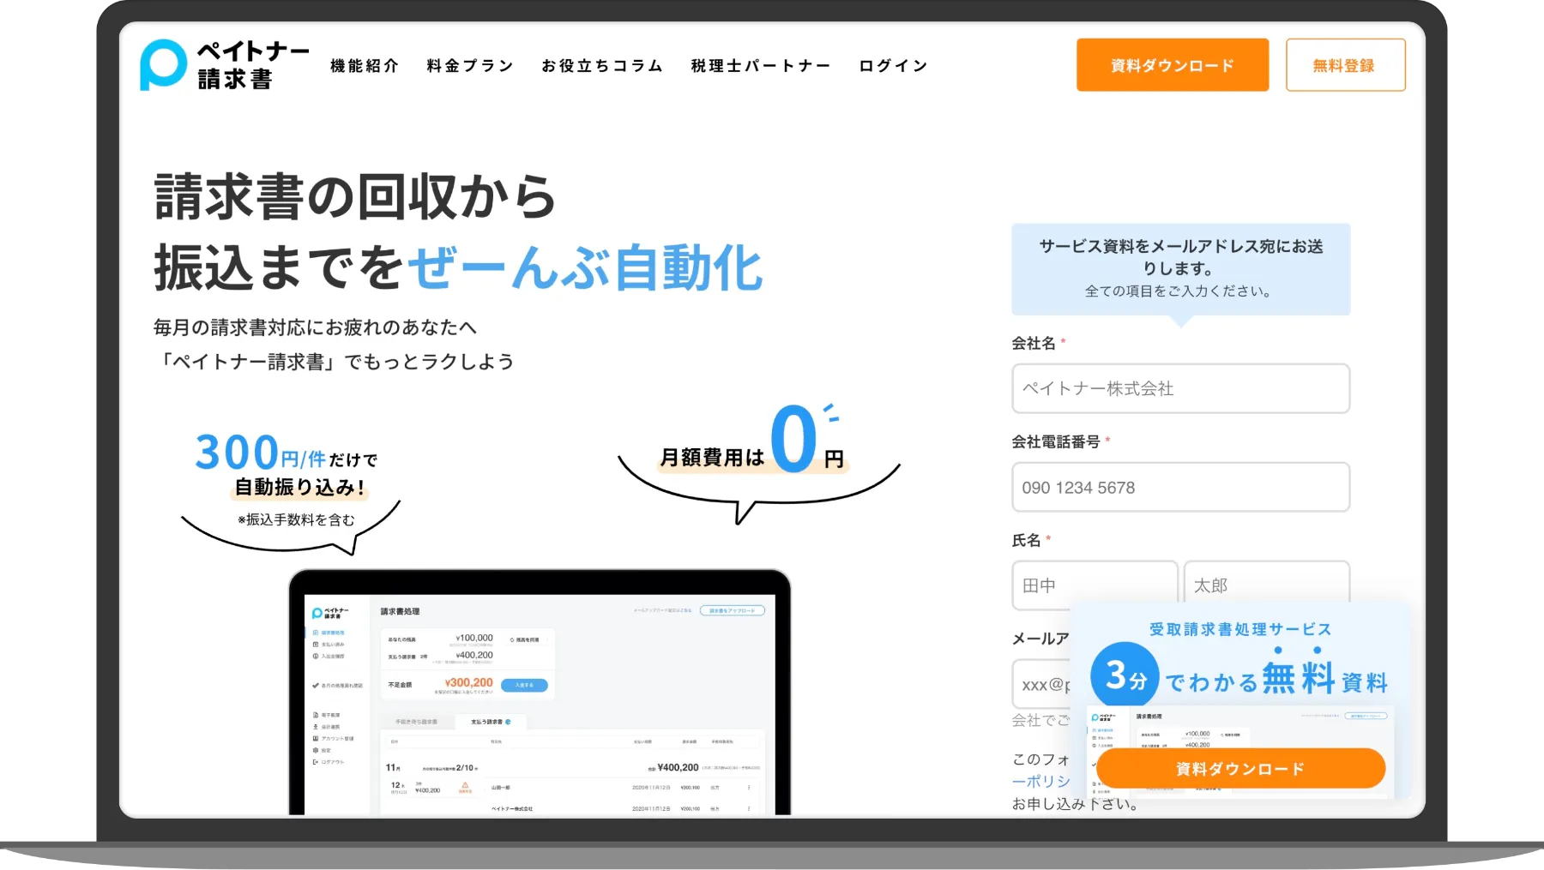
Task: Click the 会社名 form label
Action: tap(1034, 343)
